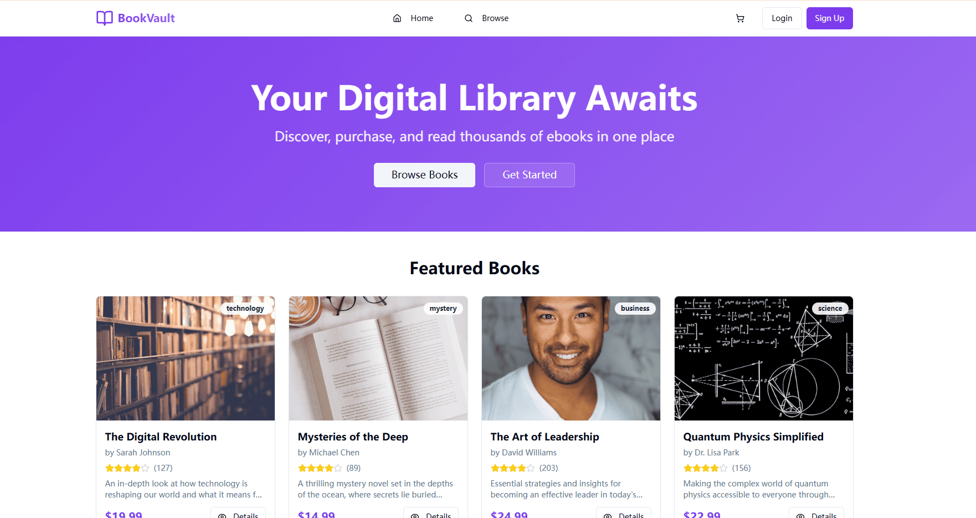Select the technology category badge
Screen dimensions: 976x518
pos(245,309)
